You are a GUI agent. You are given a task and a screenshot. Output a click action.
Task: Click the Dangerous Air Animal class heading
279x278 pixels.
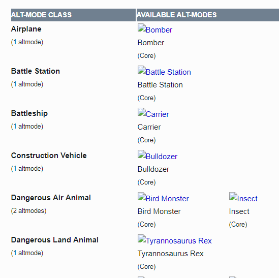click(51, 198)
